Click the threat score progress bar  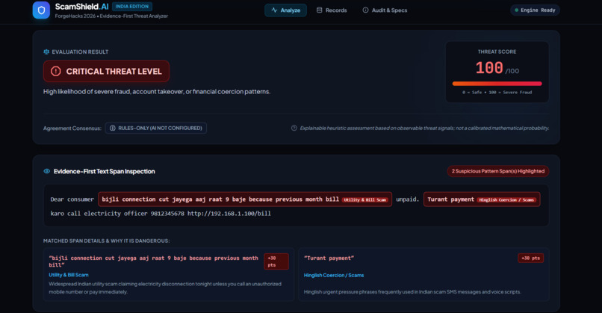497,84
